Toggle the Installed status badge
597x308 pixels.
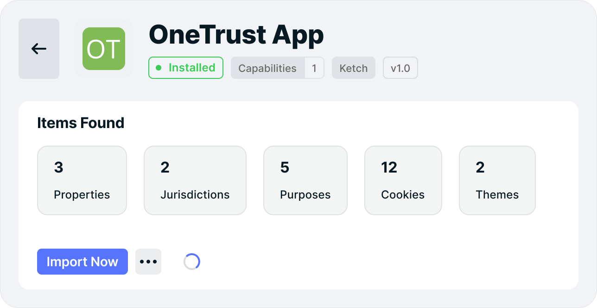[185, 68]
